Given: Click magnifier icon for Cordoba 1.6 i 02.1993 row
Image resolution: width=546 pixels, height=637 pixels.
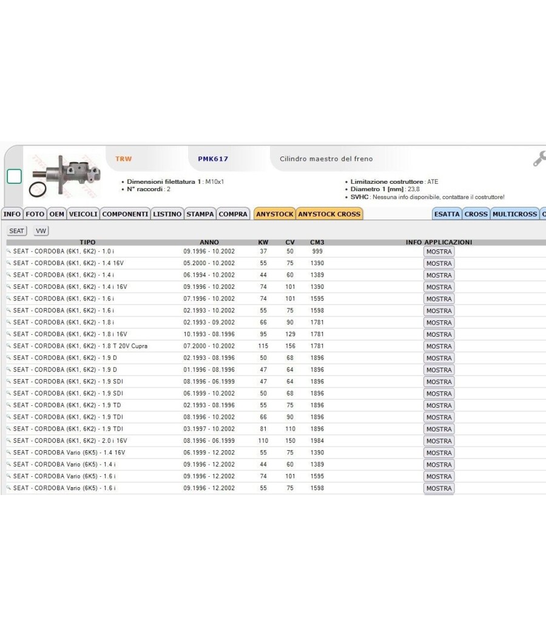Looking at the screenshot, I should click(8, 310).
